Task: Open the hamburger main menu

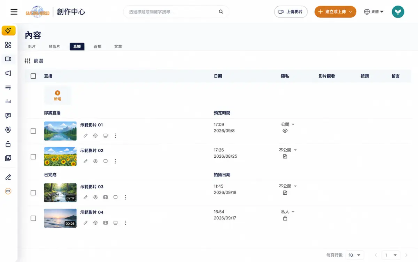Action: [x=14, y=12]
